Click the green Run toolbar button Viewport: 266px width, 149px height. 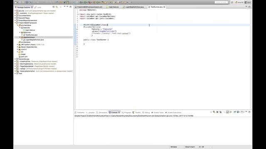coord(85,2)
